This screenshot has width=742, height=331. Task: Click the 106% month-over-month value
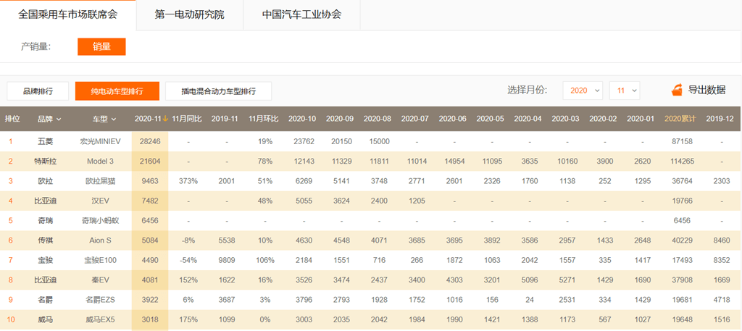tap(264, 261)
